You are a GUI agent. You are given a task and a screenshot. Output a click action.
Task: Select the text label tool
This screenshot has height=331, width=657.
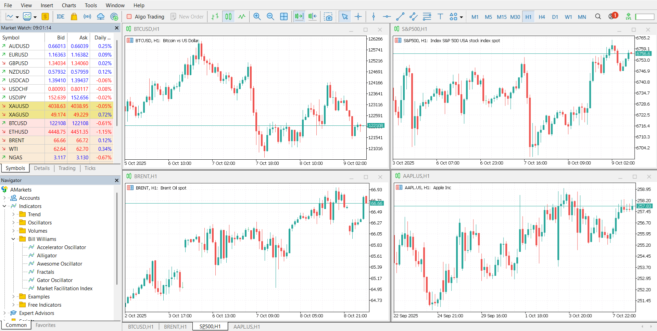click(440, 16)
